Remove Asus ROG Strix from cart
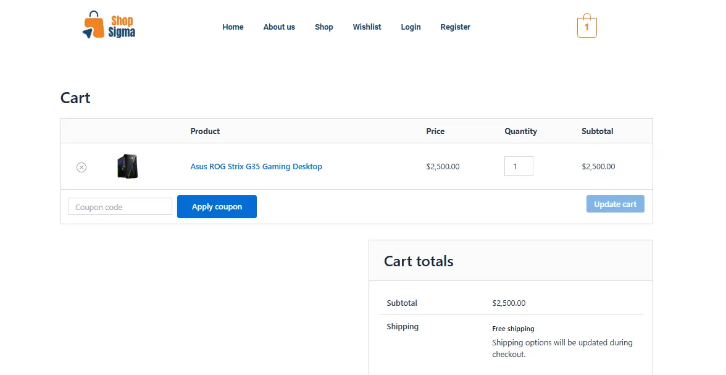This screenshot has height=375, width=726. [81, 167]
